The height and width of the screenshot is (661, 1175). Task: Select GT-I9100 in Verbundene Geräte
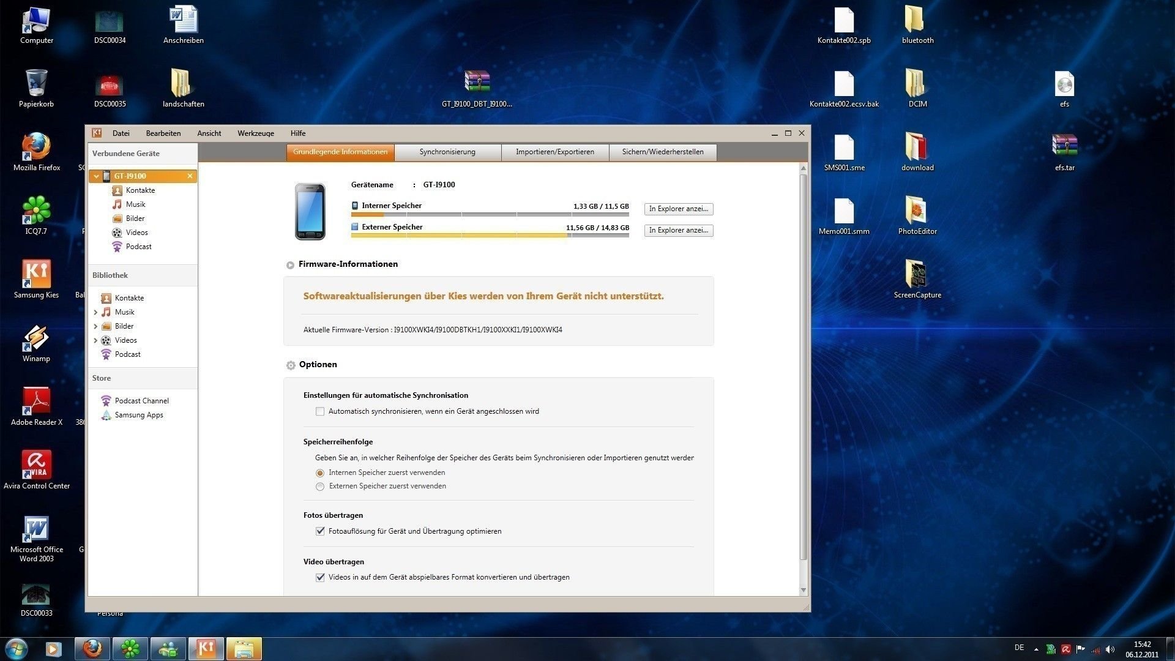tap(143, 176)
